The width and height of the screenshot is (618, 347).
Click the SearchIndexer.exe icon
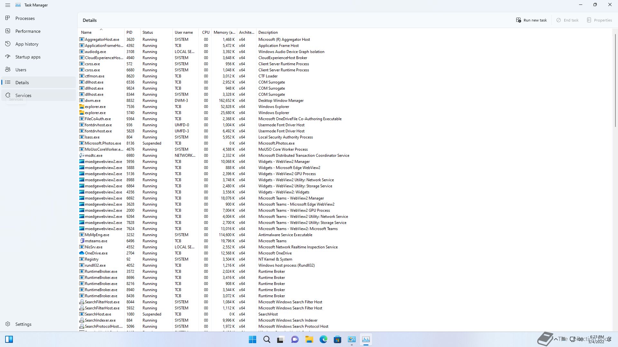(x=82, y=320)
